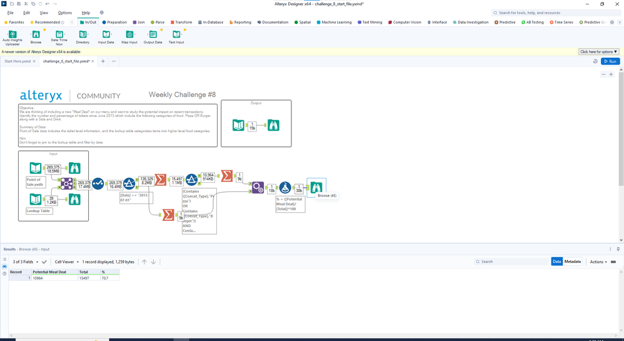Image resolution: width=624 pixels, height=341 pixels.
Task: Pick the Map Input tool
Action: (129, 37)
